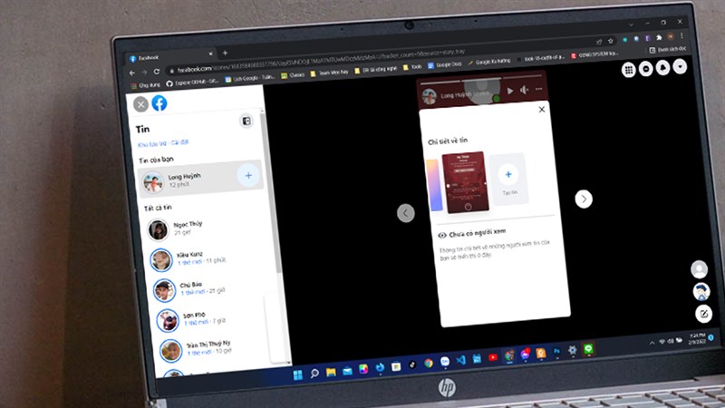Screen dimensions: 725x408
Task: Open the Ứng dụng apps shortcut
Action: point(145,85)
